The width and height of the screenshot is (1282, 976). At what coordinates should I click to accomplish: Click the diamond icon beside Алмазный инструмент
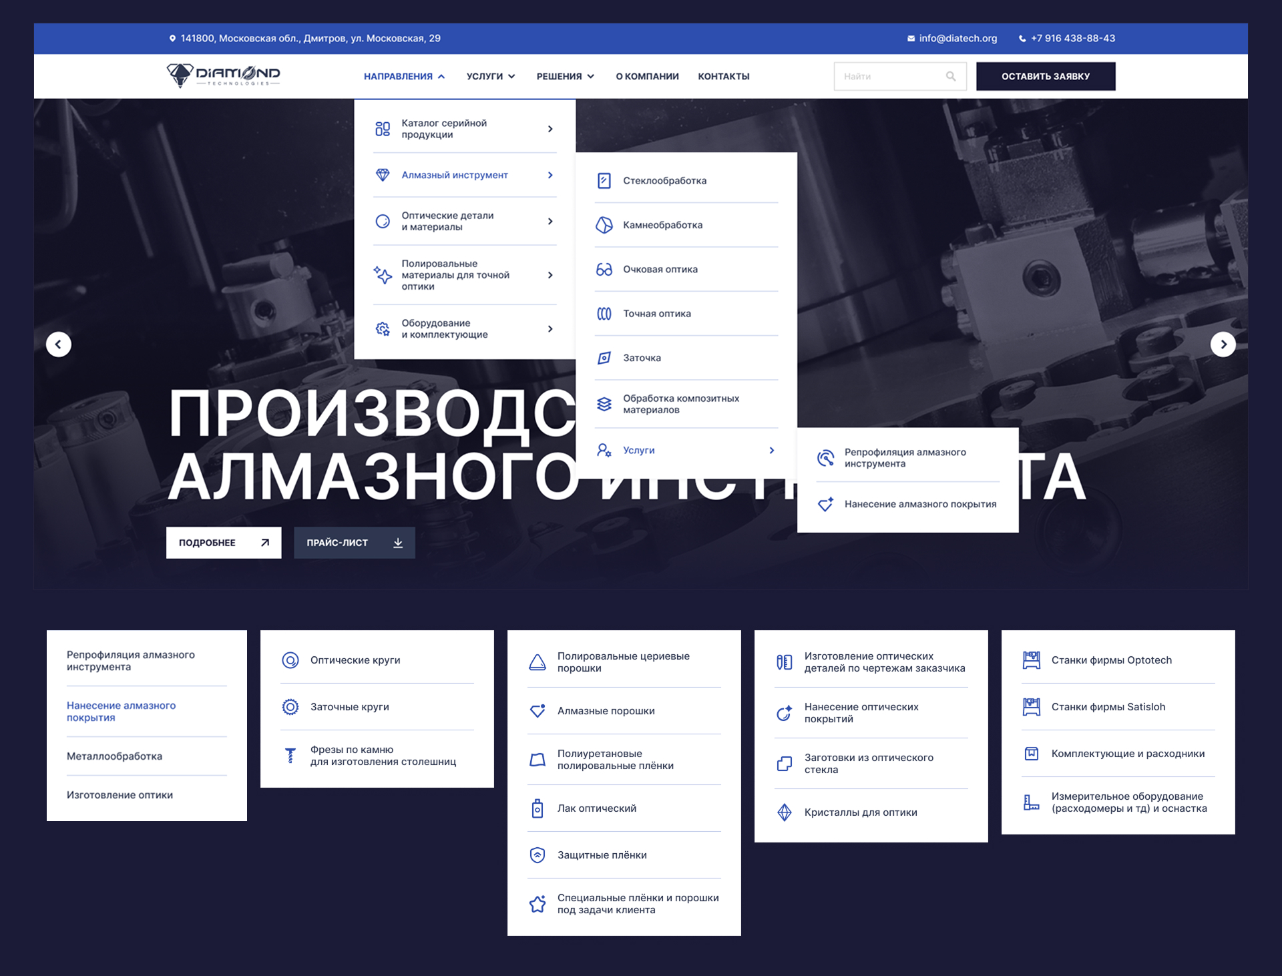point(383,175)
